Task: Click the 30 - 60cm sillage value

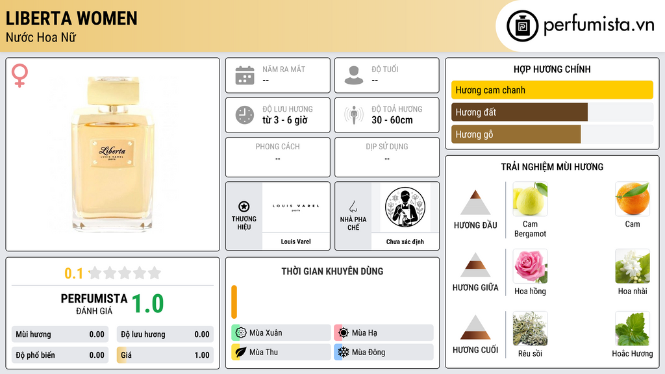Action: click(x=392, y=120)
